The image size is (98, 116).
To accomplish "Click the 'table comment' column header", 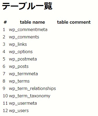I will [74, 22].
